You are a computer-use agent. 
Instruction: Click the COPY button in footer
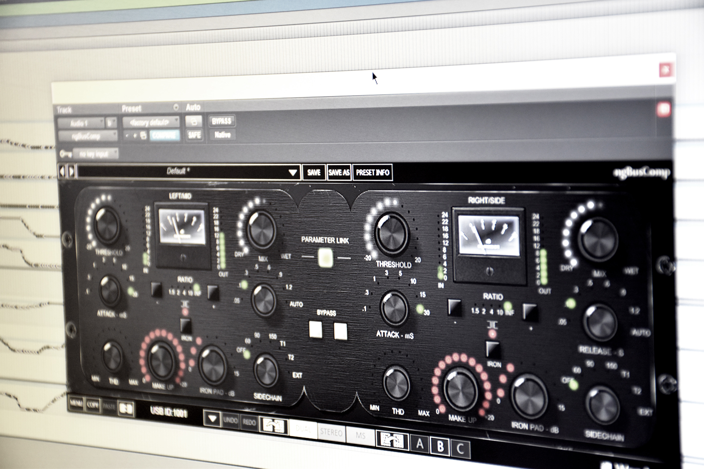point(92,405)
